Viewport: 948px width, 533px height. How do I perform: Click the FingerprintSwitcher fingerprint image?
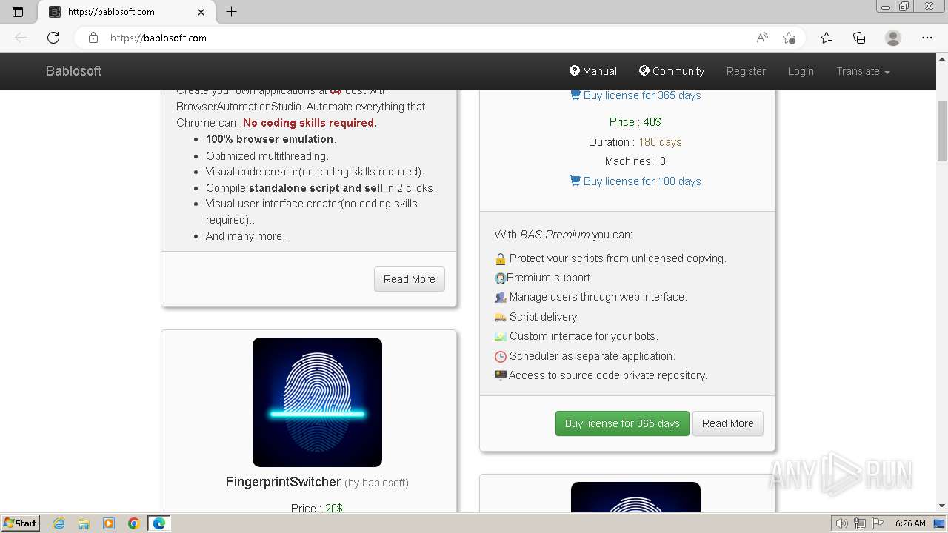317,402
